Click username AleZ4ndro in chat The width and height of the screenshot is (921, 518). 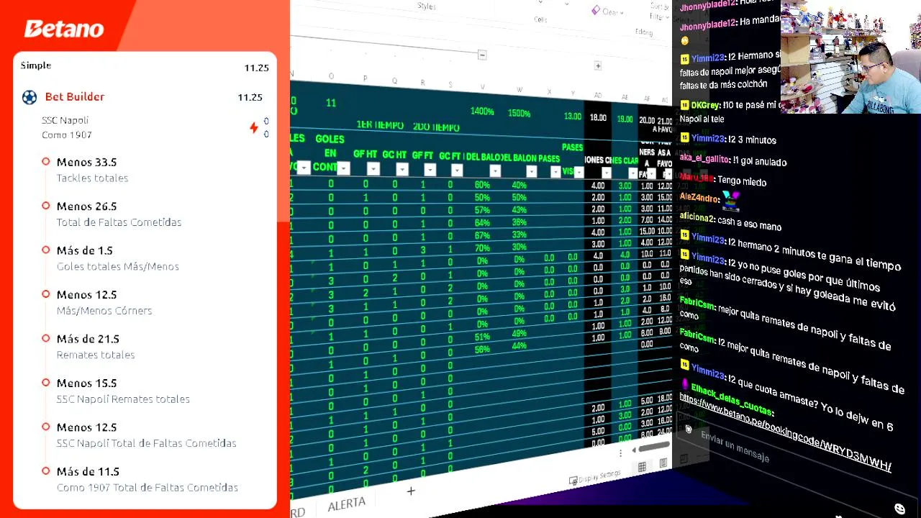(x=699, y=196)
